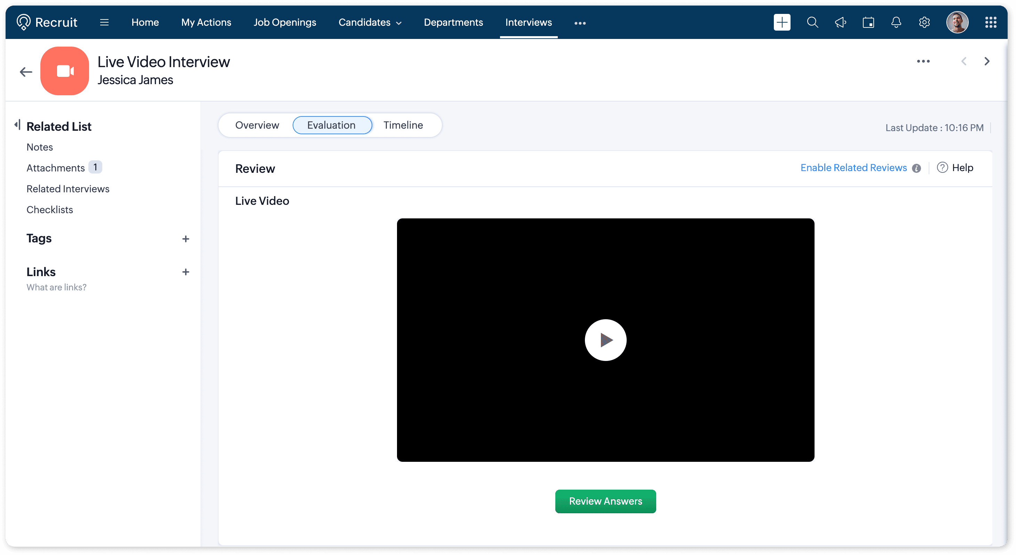
Task: Click the plus quick-create icon in top bar
Action: [782, 23]
